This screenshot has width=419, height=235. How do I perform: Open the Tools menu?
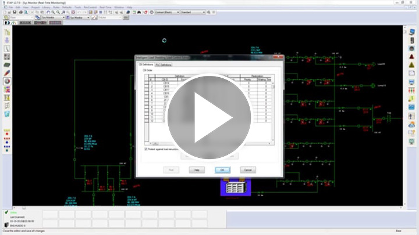[77, 7]
